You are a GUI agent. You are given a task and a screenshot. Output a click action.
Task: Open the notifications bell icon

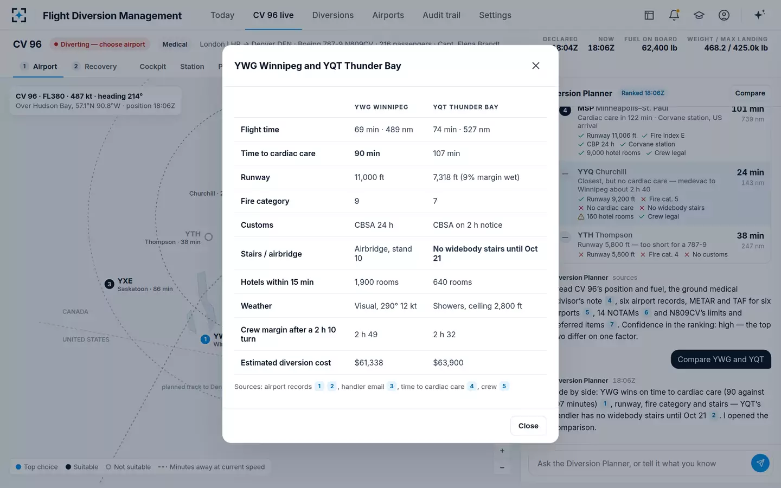(x=674, y=15)
